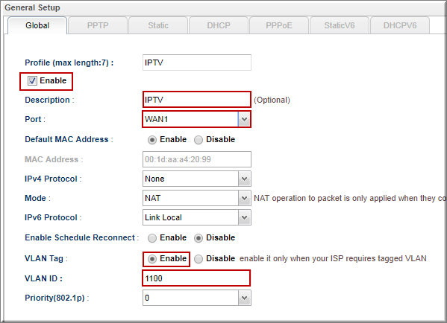Viewport: 447px width, 323px height.
Task: Switch to the DHCPV6 tab
Action: click(x=400, y=25)
